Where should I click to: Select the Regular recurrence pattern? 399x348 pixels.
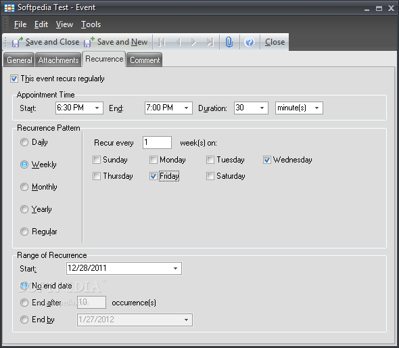pos(24,232)
